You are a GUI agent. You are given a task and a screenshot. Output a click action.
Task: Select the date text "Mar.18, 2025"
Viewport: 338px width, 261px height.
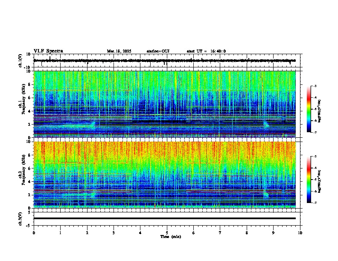[119, 51]
